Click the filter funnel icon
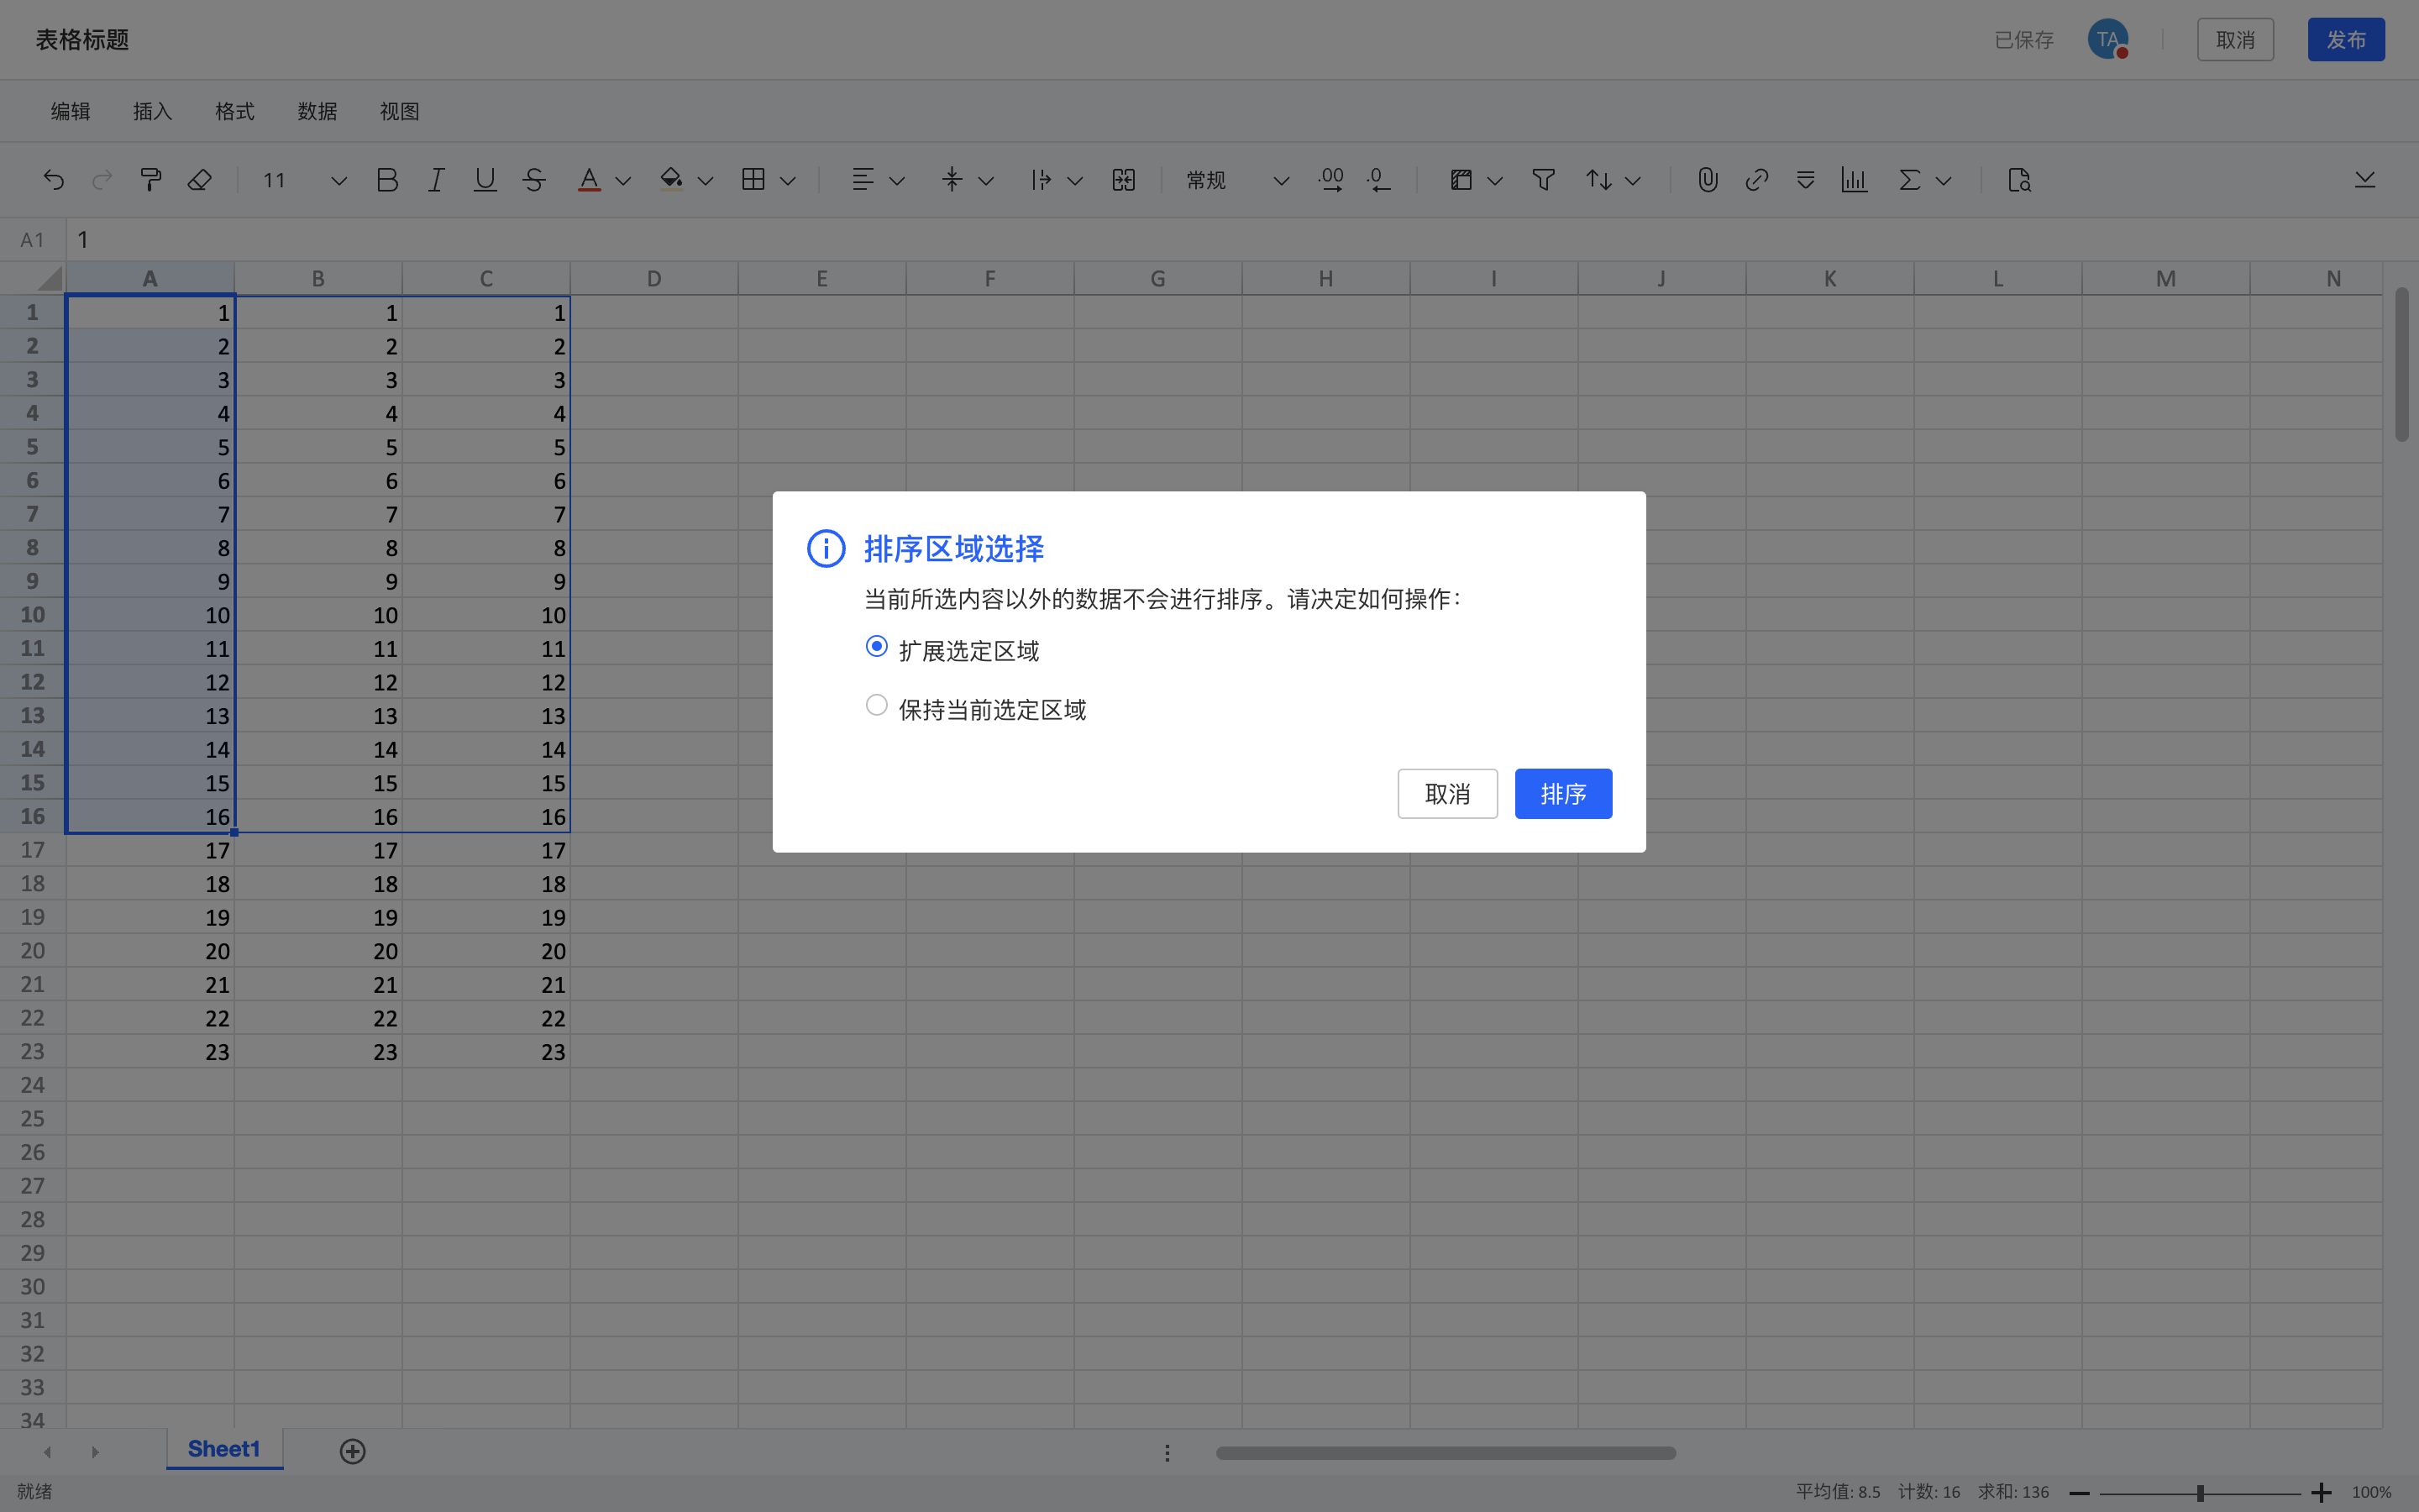The image size is (2419, 1512). pyautogui.click(x=1543, y=180)
